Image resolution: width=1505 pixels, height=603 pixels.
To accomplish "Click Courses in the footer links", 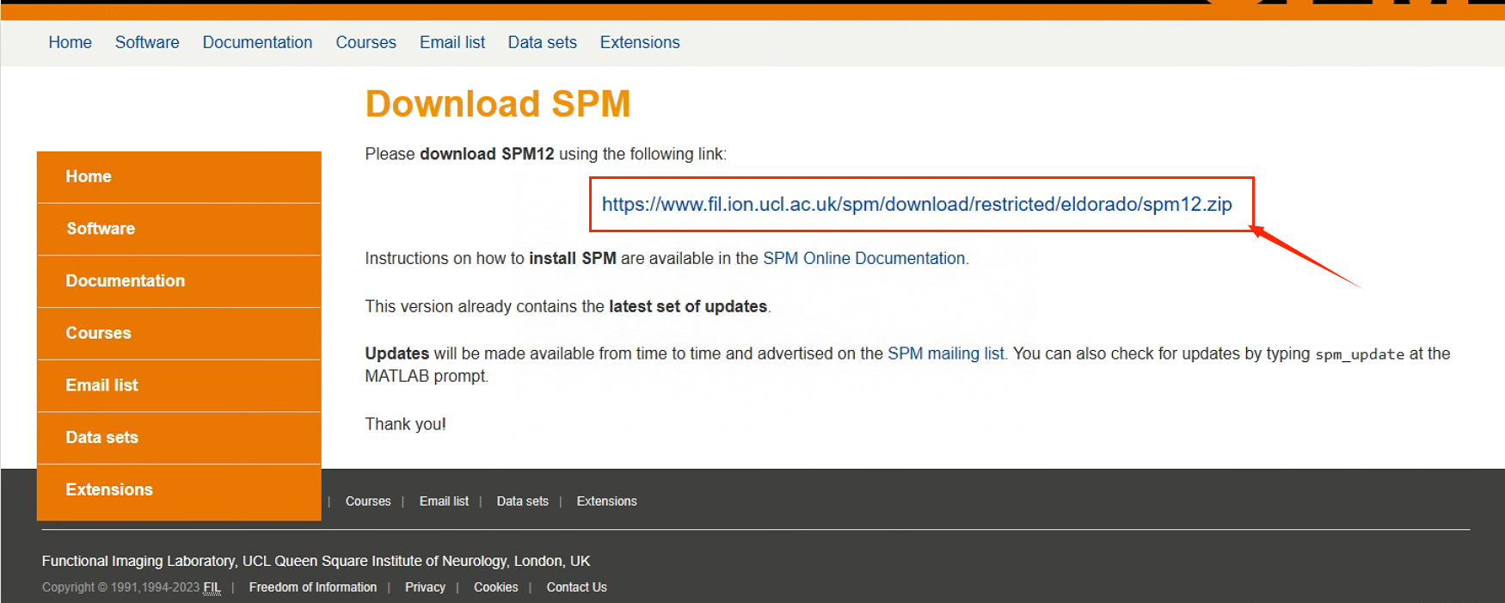I will click(x=368, y=501).
